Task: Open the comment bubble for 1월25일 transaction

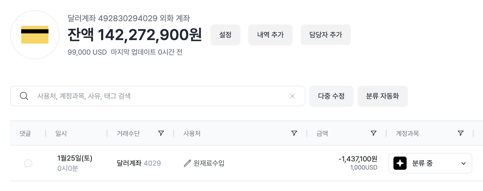Action: click(x=28, y=163)
